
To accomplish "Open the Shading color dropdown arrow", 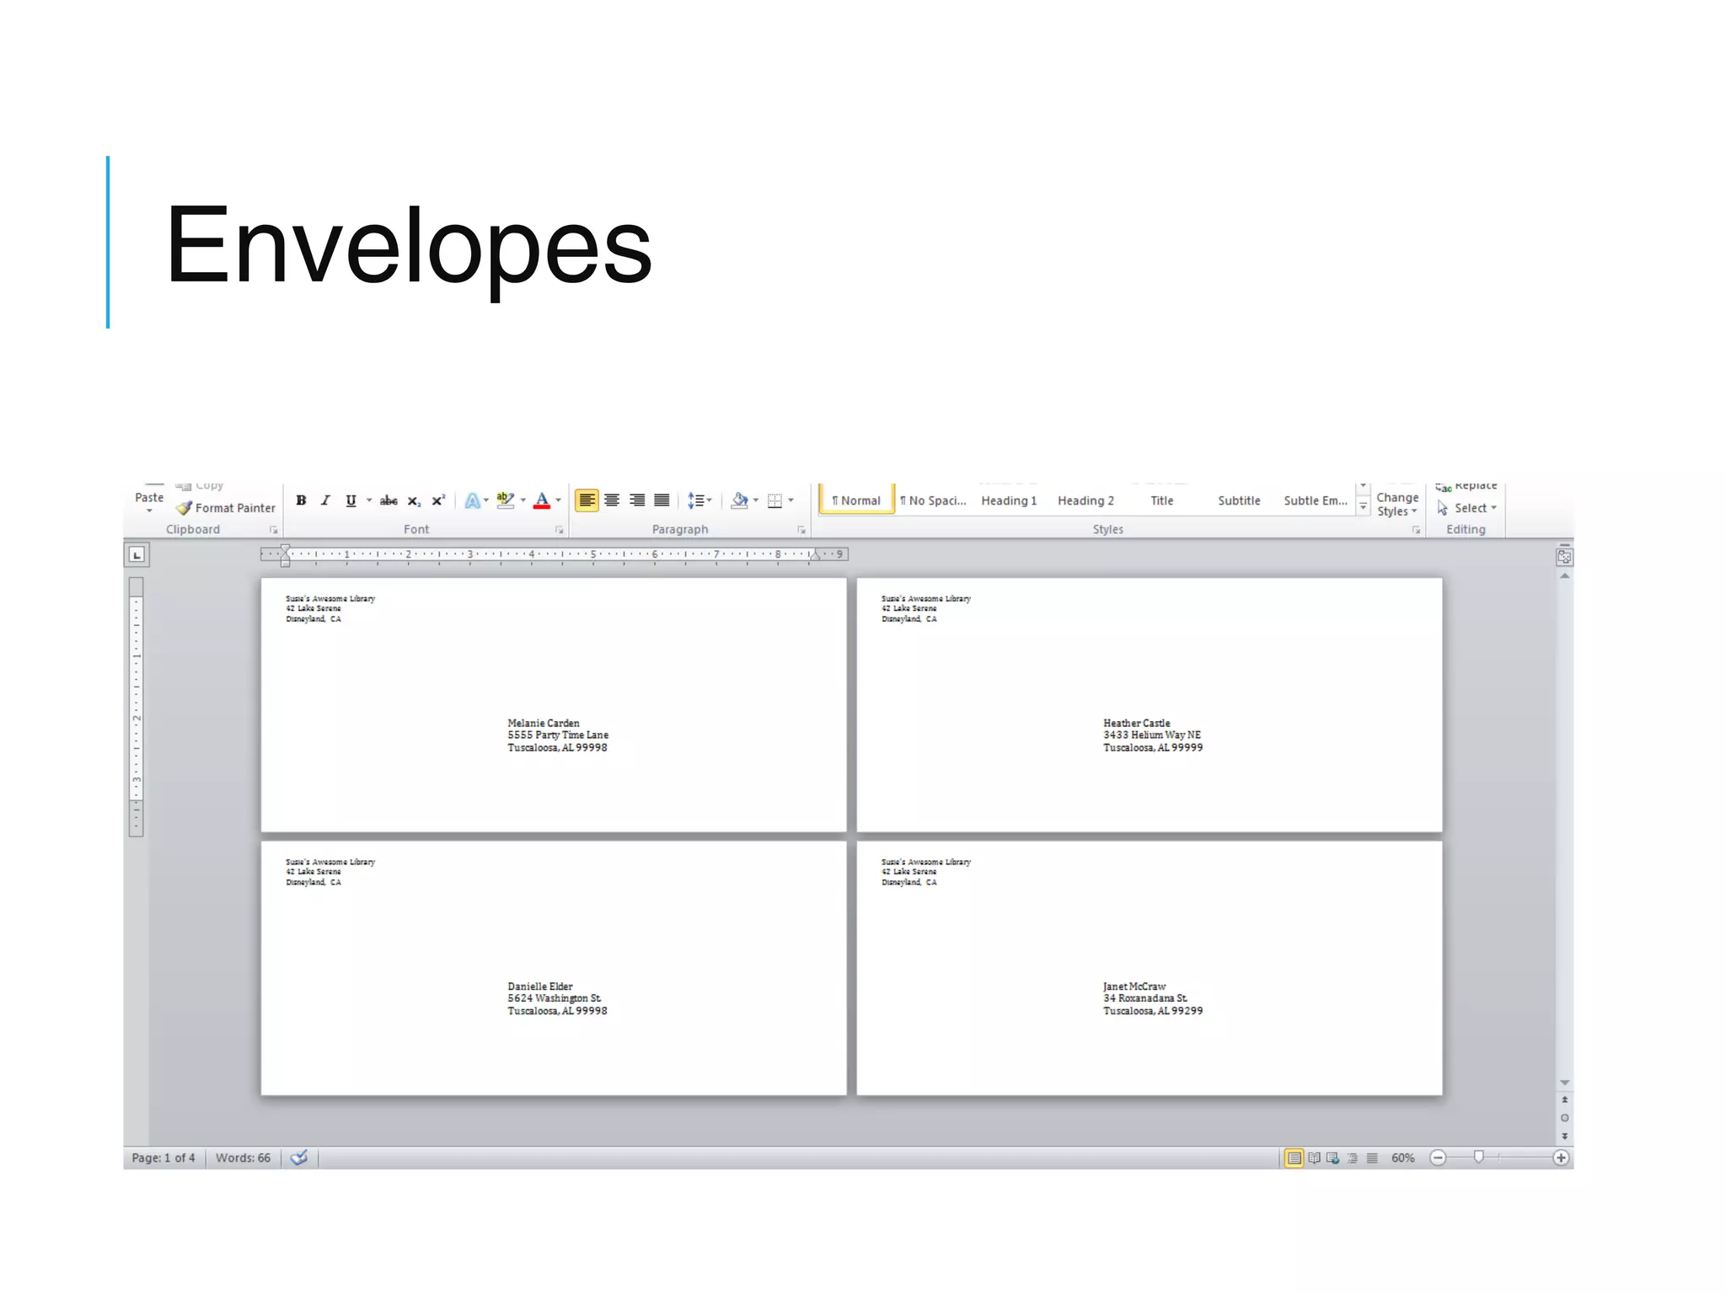I will point(756,500).
